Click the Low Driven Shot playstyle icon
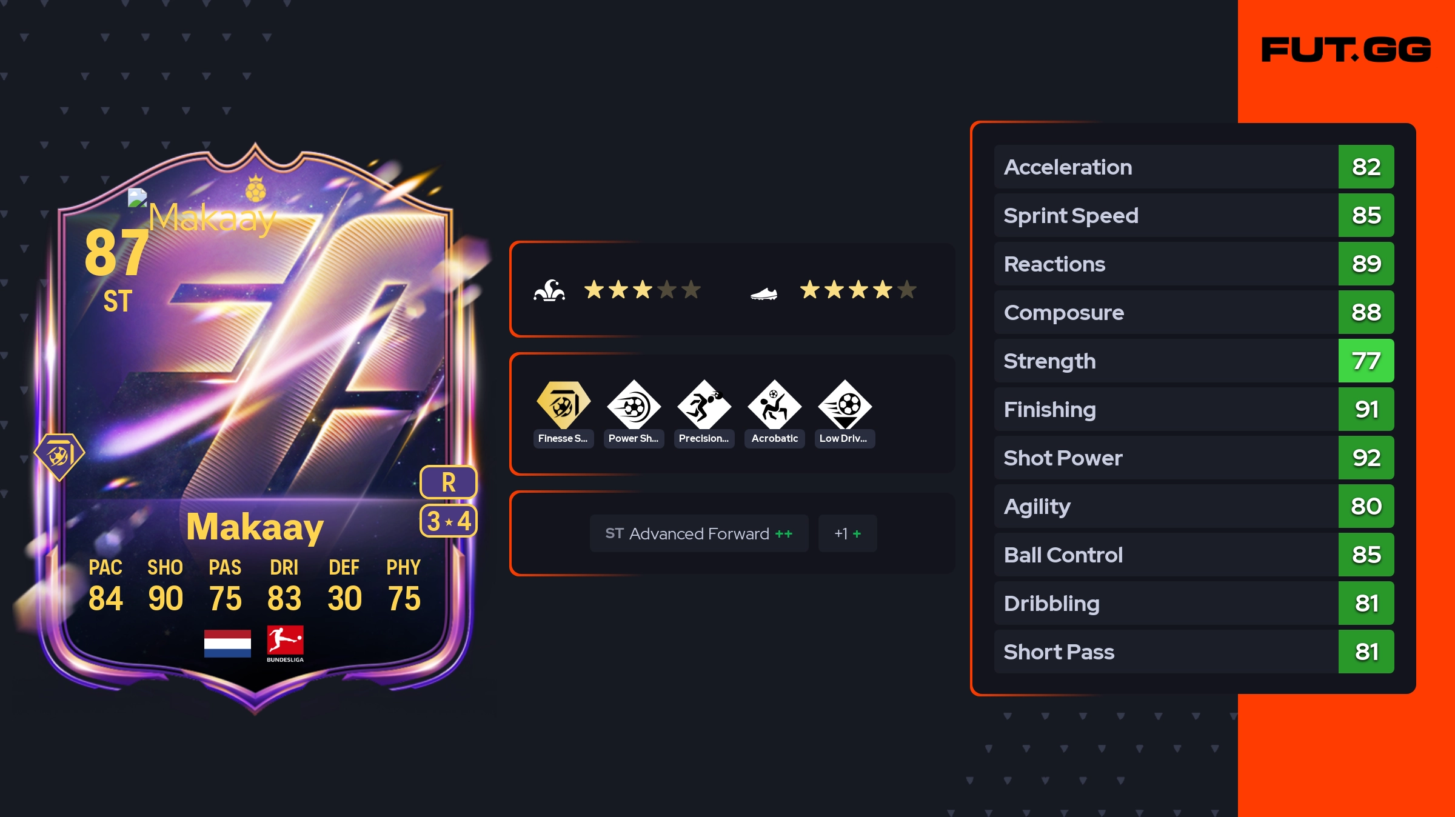The width and height of the screenshot is (1455, 817). [845, 405]
